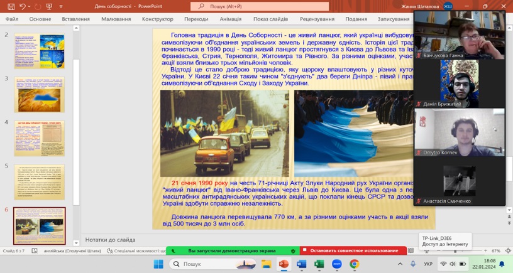Open Excel from the taskbar

(x=319, y=264)
